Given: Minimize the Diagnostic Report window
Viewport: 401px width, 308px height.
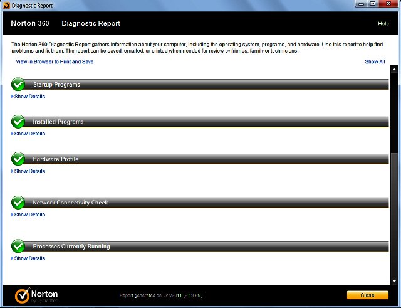Looking at the screenshot, I should [361, 4].
